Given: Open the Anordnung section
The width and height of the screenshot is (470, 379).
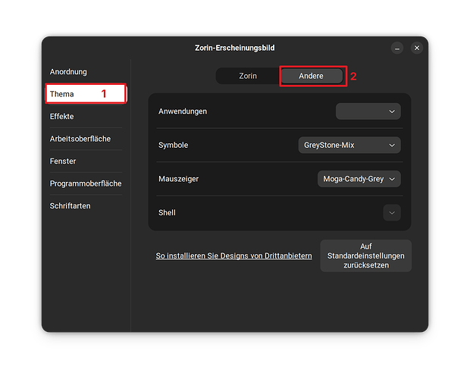Looking at the screenshot, I should click(86, 72).
